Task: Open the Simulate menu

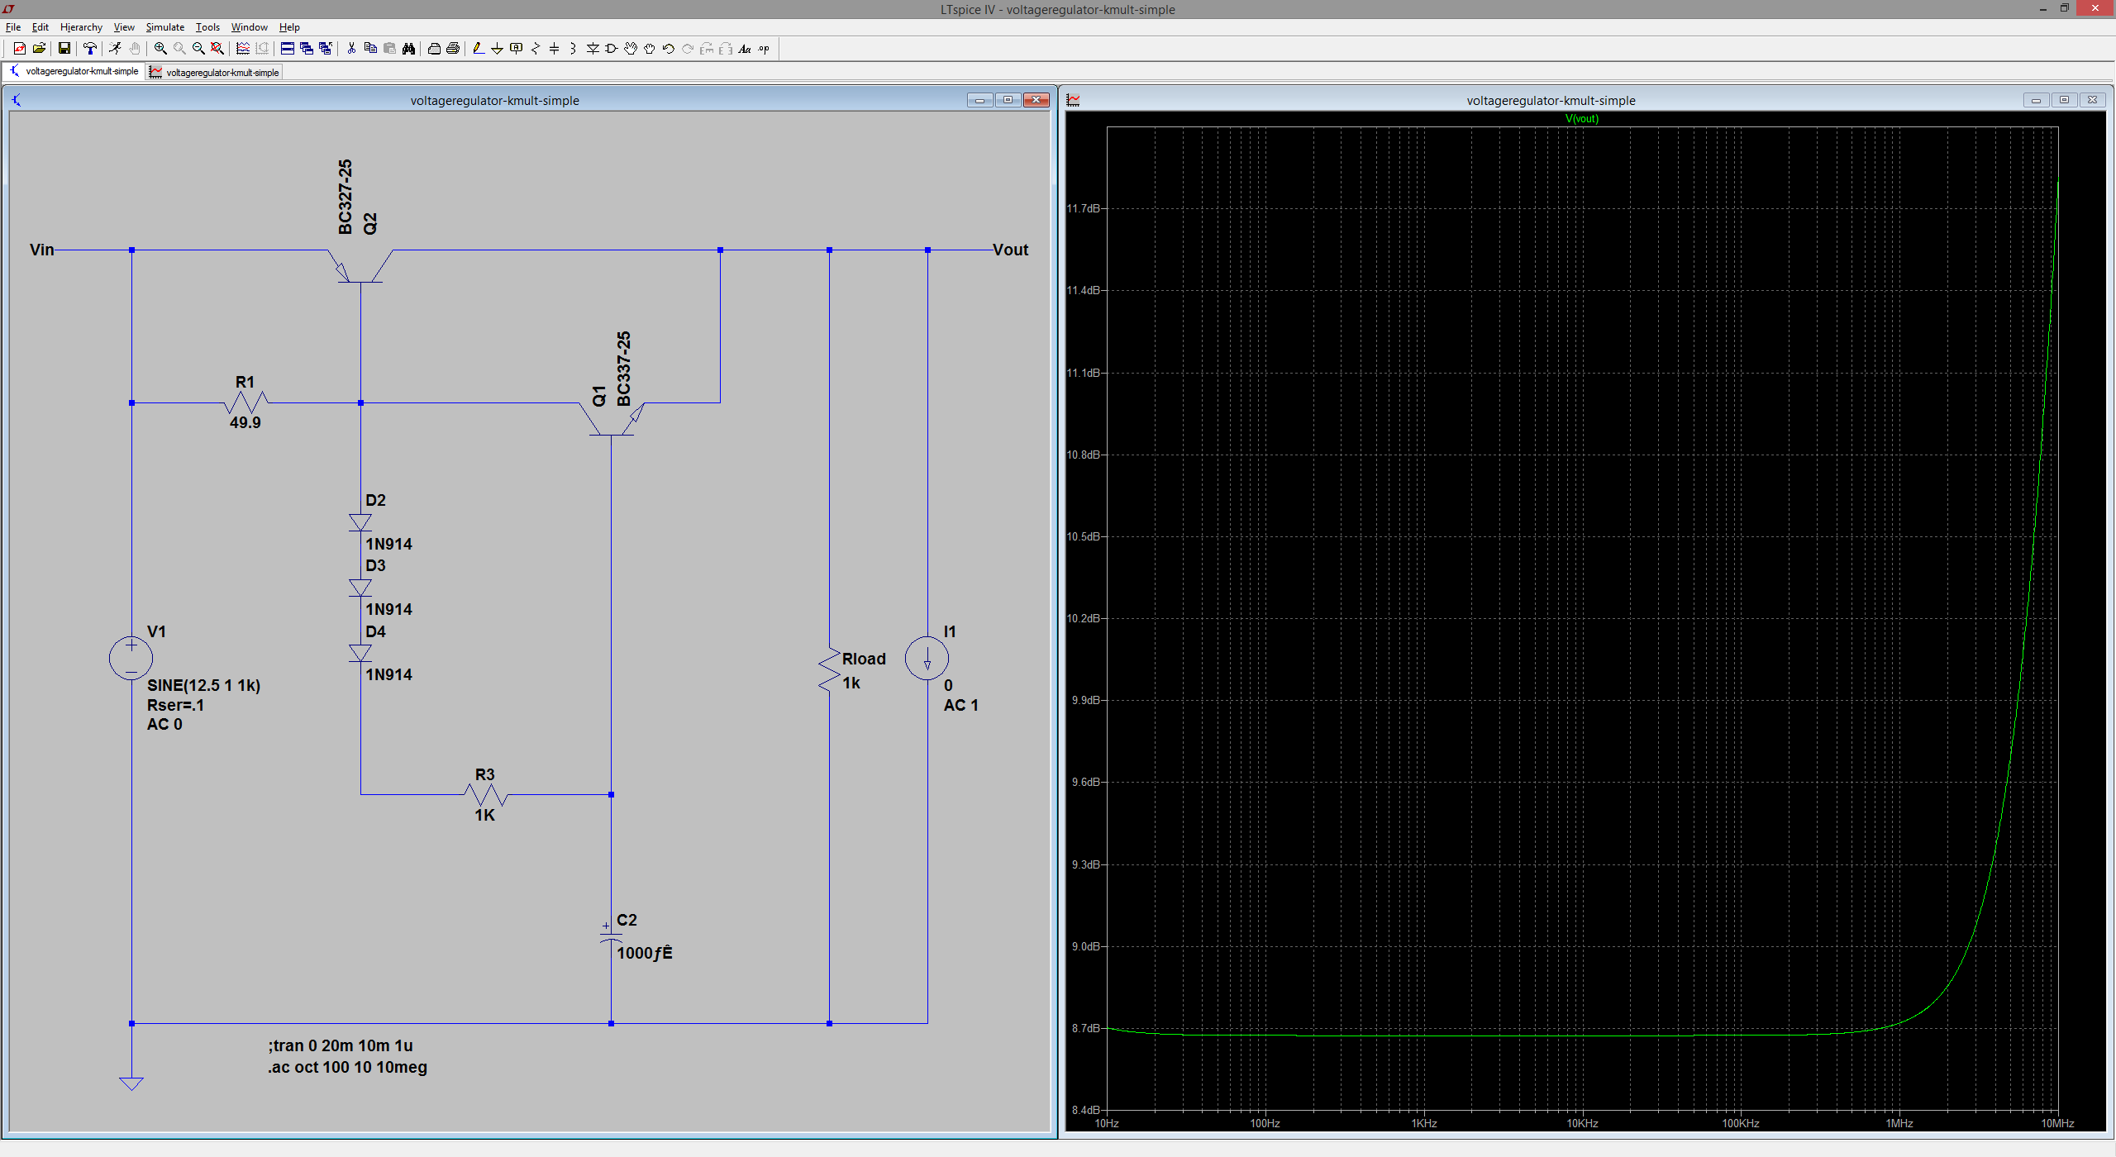Action: tap(165, 27)
